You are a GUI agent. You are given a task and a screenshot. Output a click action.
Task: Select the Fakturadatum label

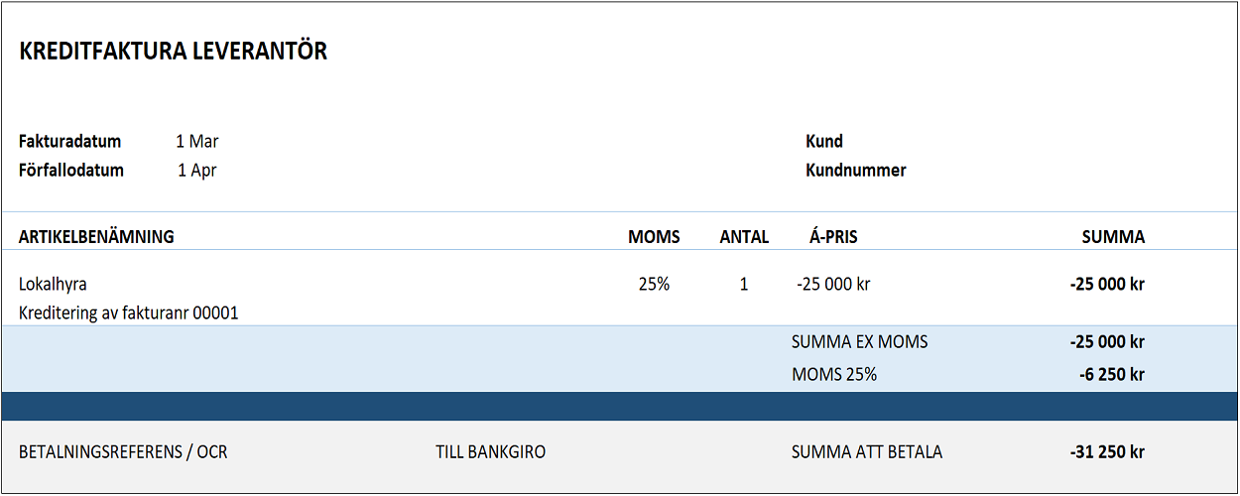click(69, 142)
